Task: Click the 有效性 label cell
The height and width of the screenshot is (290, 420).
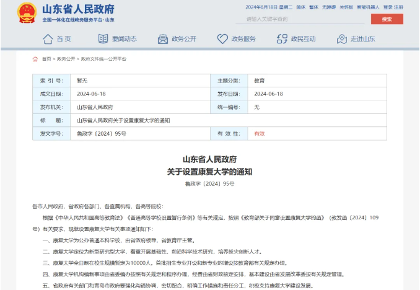Action: (x=229, y=134)
